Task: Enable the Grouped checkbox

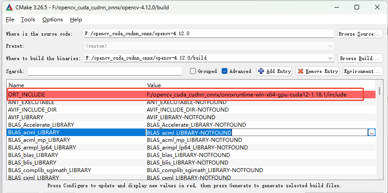Action: (193, 71)
